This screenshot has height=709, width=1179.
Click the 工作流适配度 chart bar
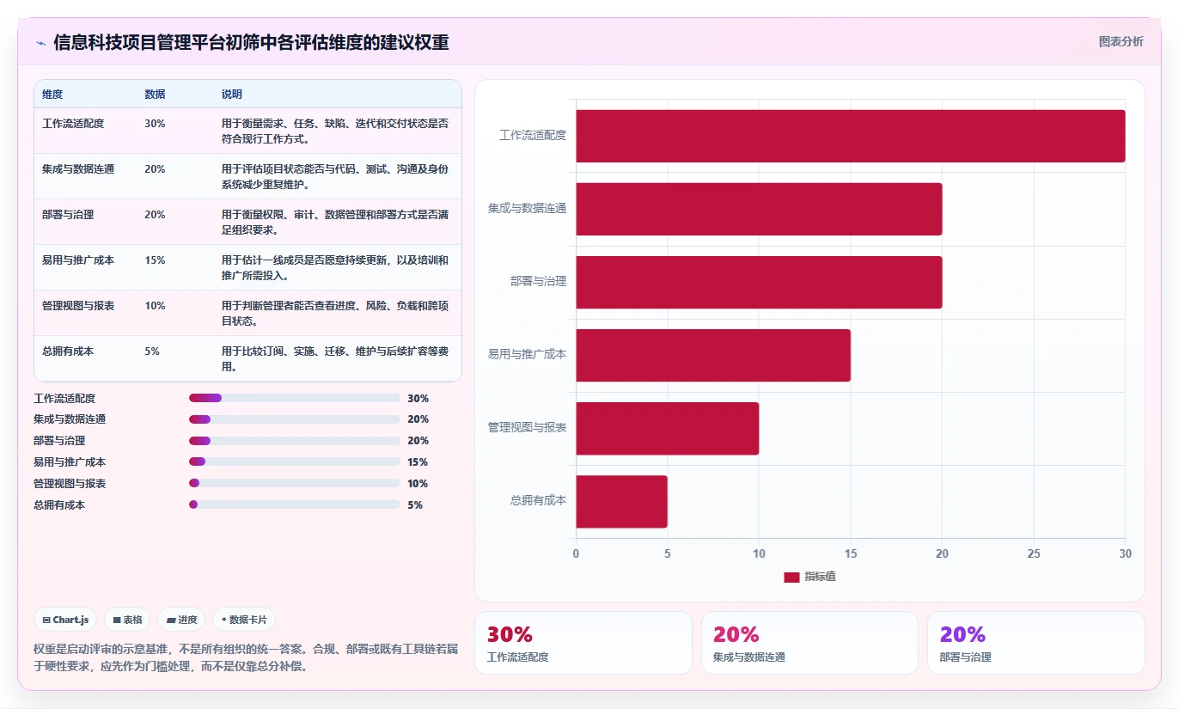pos(851,136)
